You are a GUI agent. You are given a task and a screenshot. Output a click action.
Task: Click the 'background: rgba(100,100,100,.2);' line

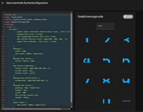click(32, 80)
